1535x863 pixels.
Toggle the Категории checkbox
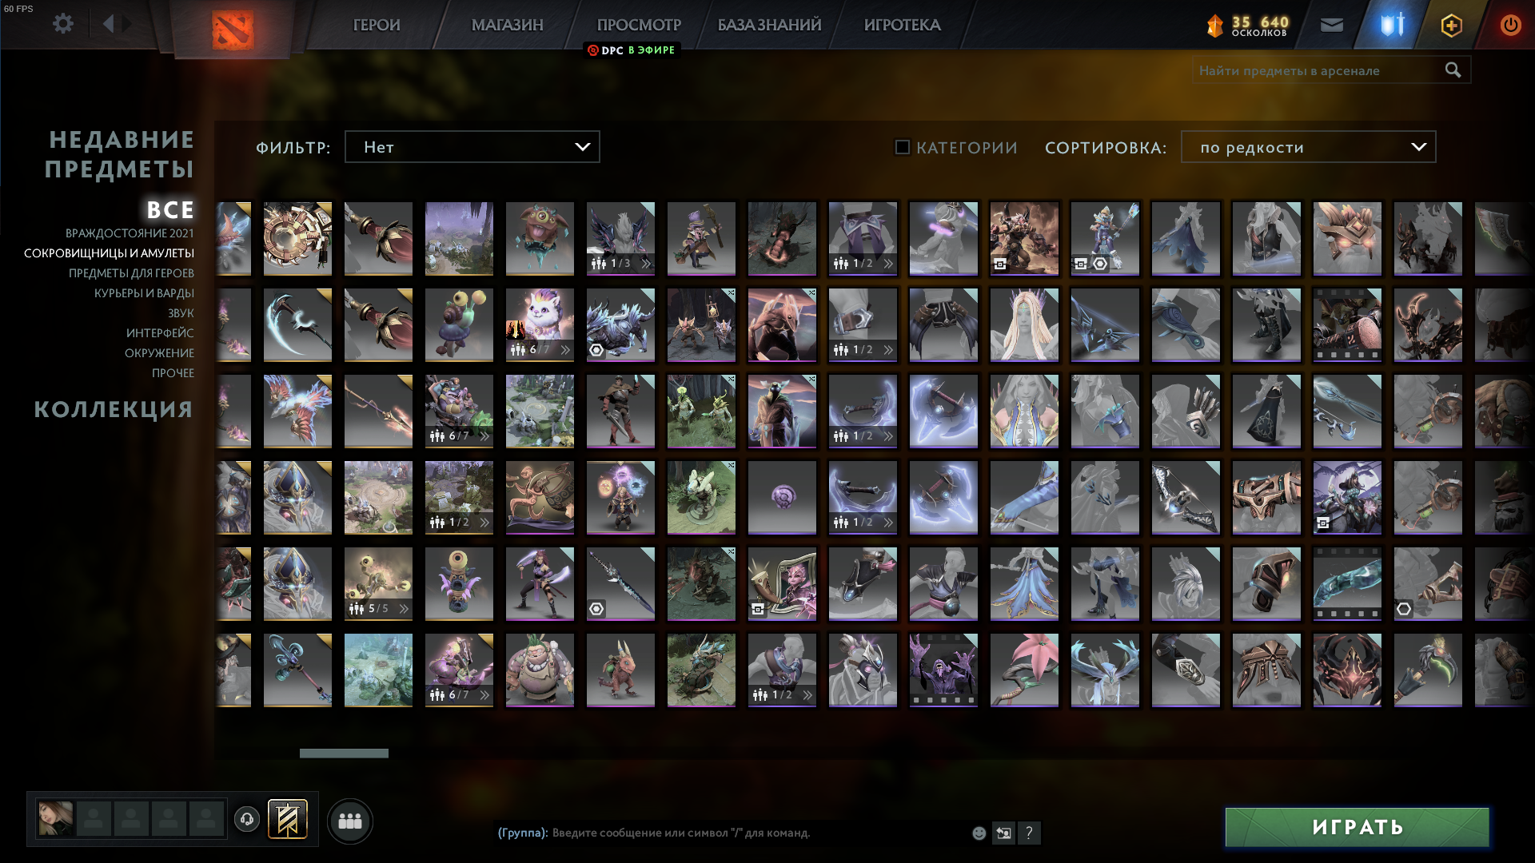903,147
